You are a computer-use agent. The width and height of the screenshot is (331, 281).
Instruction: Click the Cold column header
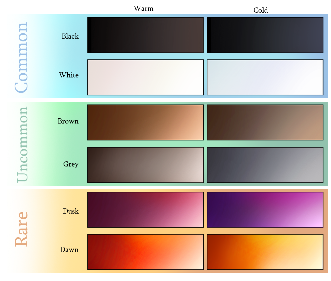[x=261, y=10]
